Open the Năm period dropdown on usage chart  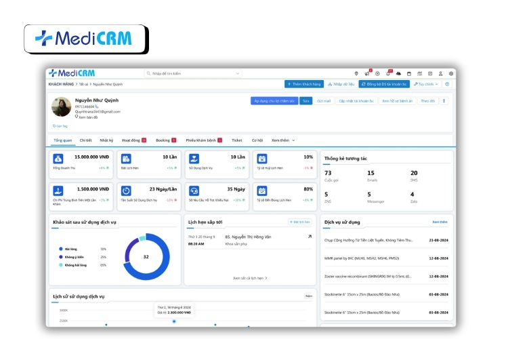(308, 296)
